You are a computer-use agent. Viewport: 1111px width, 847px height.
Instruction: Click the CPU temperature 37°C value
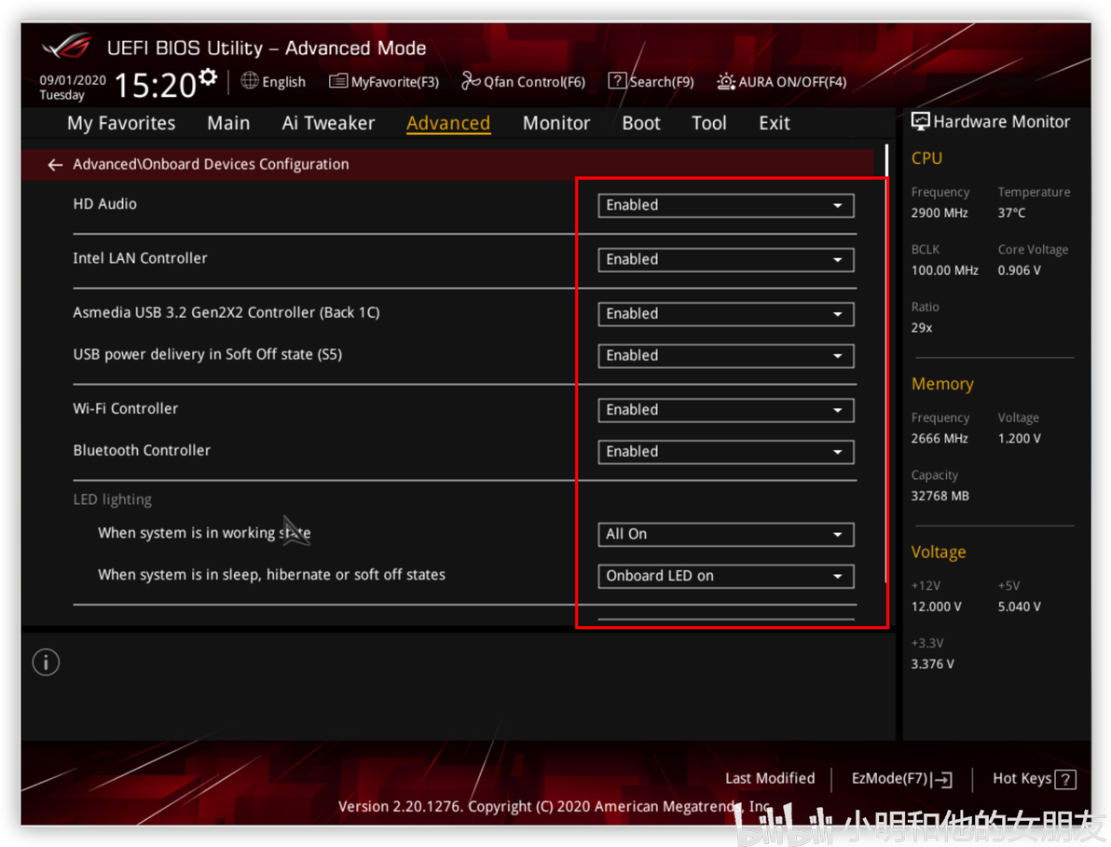(x=1012, y=213)
